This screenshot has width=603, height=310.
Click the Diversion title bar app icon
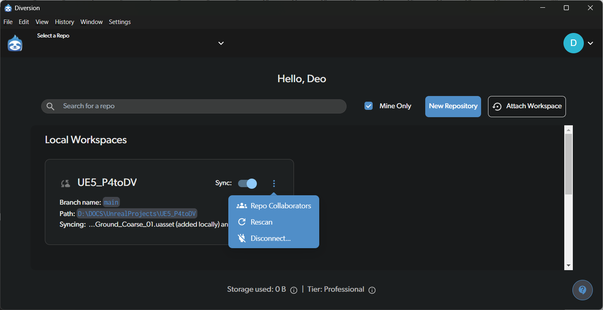[x=8, y=8]
